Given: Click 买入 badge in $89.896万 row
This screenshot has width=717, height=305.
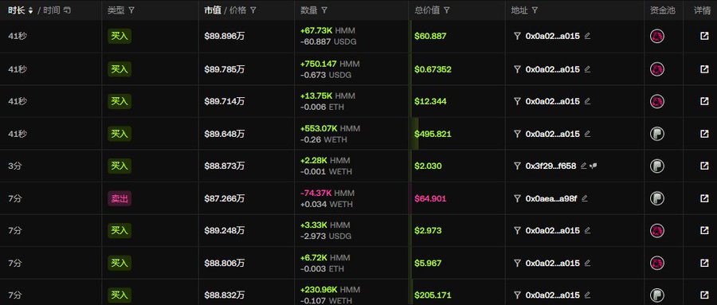Looking at the screenshot, I should tap(119, 36).
